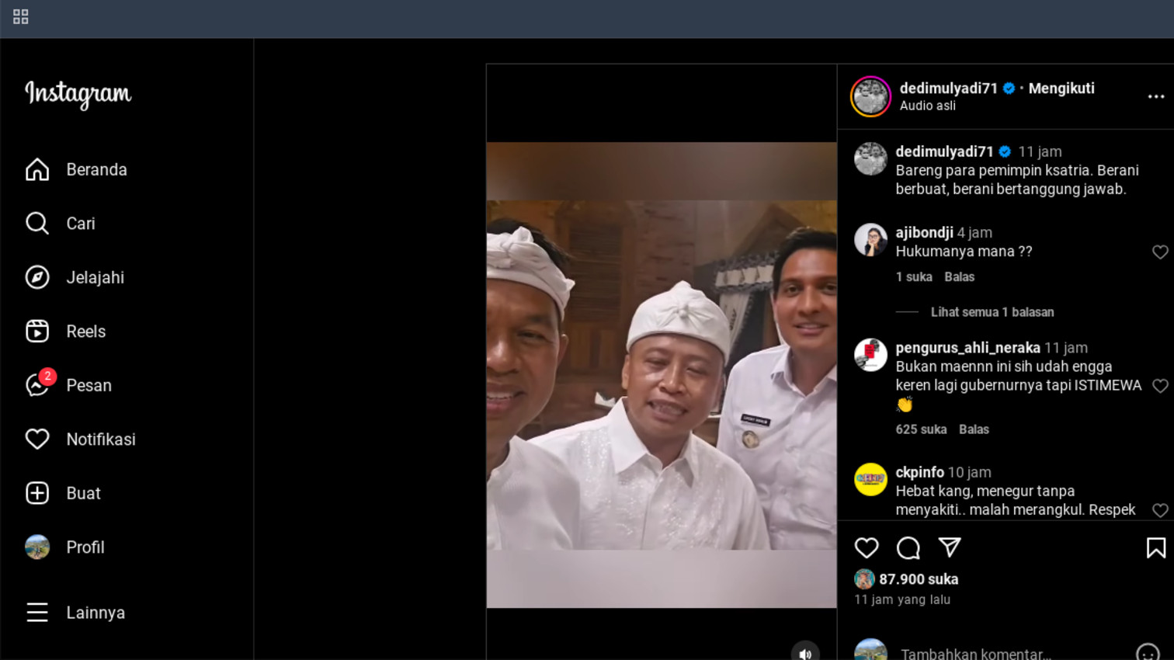Open Pesan messages with 2 unread
The image size is (1174, 660).
(x=68, y=385)
